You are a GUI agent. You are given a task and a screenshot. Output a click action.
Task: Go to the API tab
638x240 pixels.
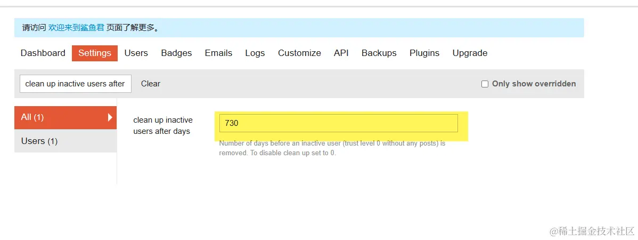[341, 53]
